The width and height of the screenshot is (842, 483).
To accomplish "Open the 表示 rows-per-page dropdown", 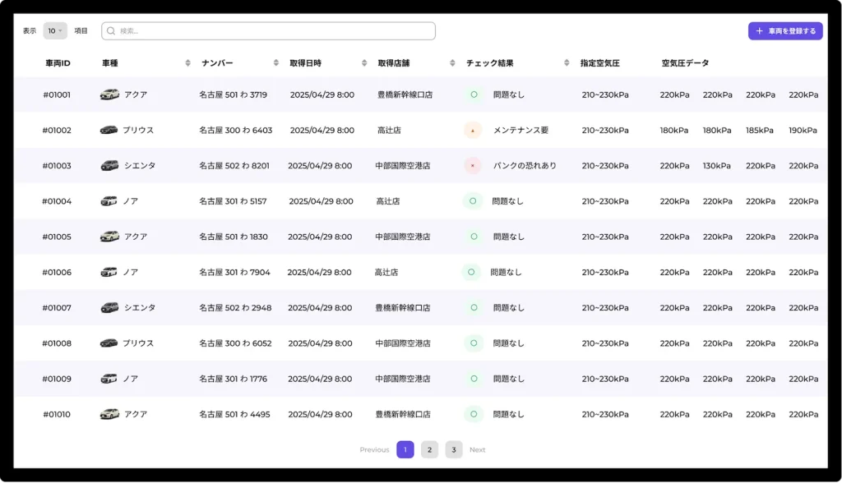I will click(x=54, y=30).
